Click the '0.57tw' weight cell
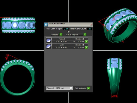This screenshot has height=103, width=137. [81, 42]
